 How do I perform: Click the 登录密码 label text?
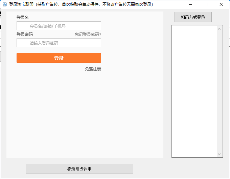(x=24, y=35)
